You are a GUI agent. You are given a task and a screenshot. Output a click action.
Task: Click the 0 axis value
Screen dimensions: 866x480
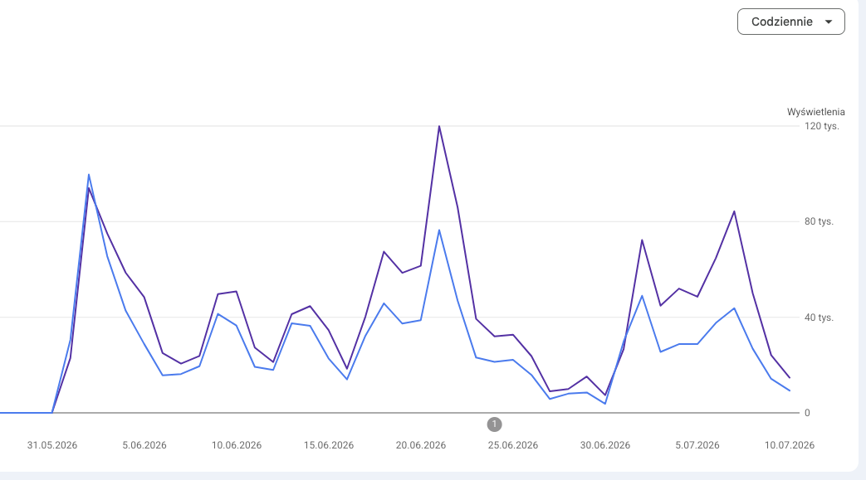pos(807,413)
